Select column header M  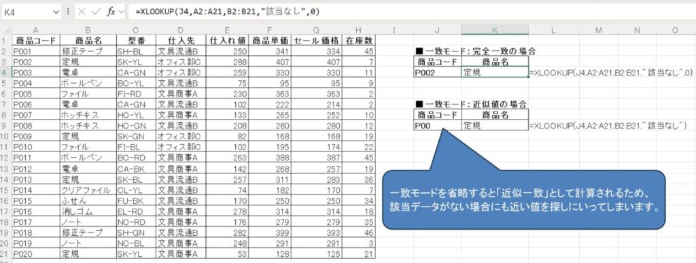click(598, 30)
